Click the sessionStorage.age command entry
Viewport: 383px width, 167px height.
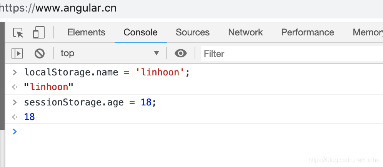point(90,102)
